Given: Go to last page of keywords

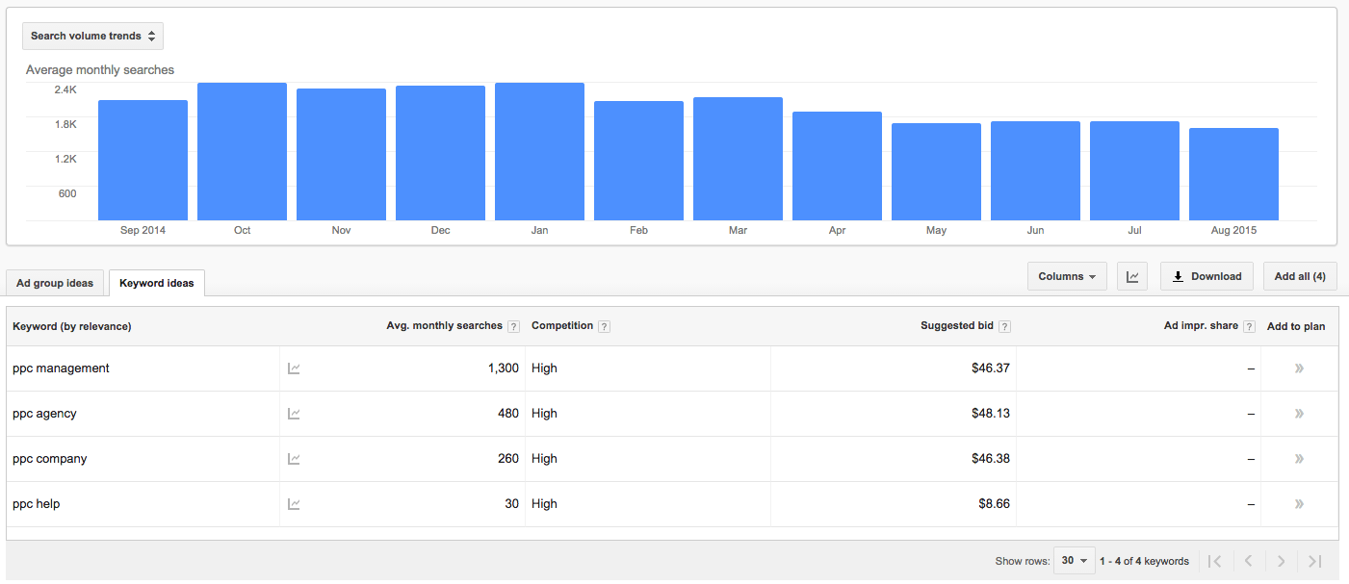Looking at the screenshot, I should (1314, 561).
